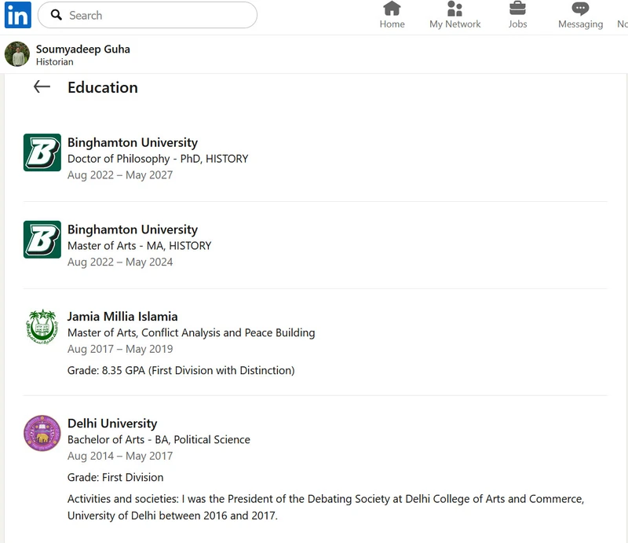This screenshot has width=628, height=543.
Task: Click Doctor of Philosophy - PhD, HISTORY text
Action: click(158, 159)
